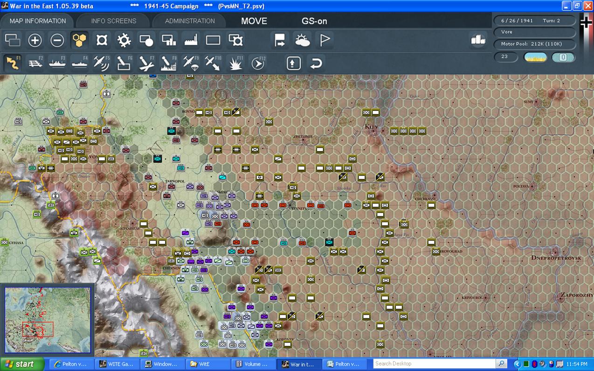Click the Poltava city label
Viewport: 594px width, 371px height.
pyautogui.click(x=521, y=186)
